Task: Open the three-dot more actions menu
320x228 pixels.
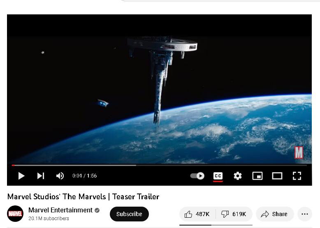Action: [x=305, y=214]
